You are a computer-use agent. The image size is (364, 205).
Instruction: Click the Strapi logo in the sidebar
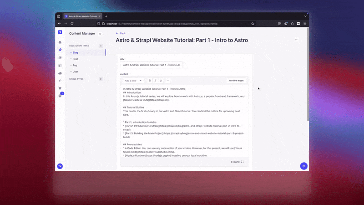click(x=60, y=32)
